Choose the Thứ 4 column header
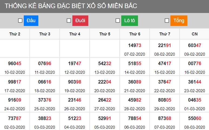209x130 pixels. pos(75,34)
